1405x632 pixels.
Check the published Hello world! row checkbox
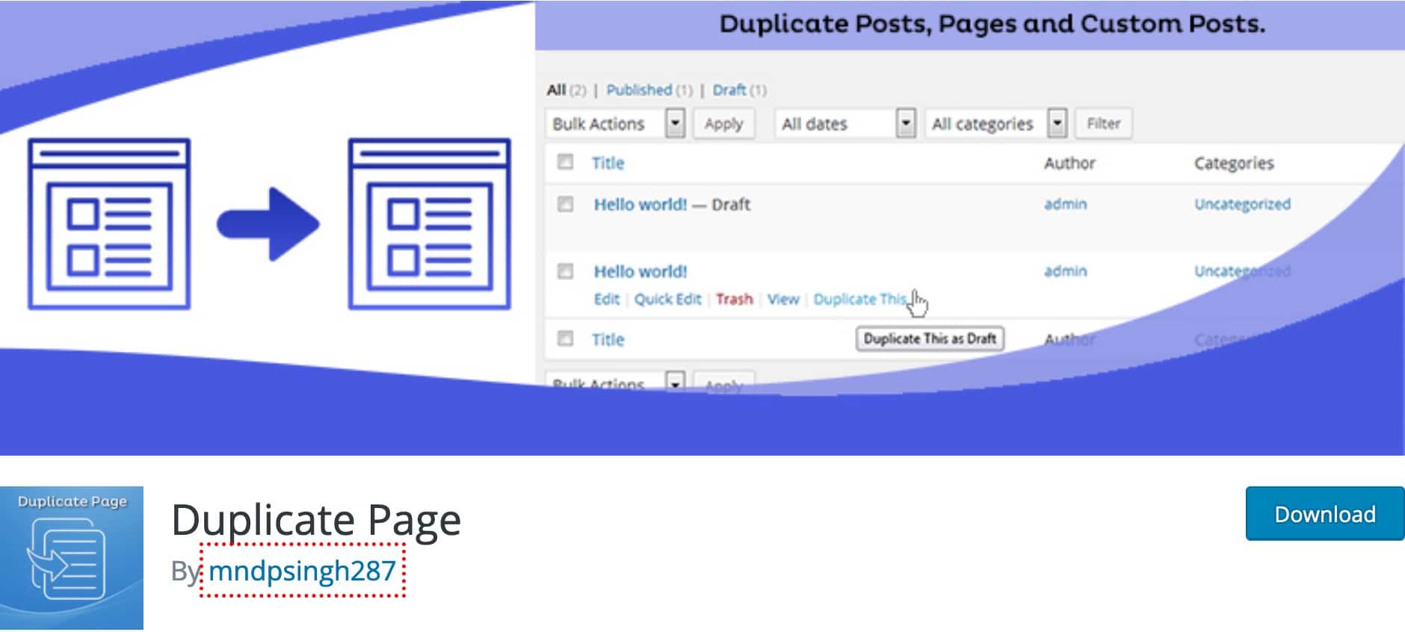566,270
